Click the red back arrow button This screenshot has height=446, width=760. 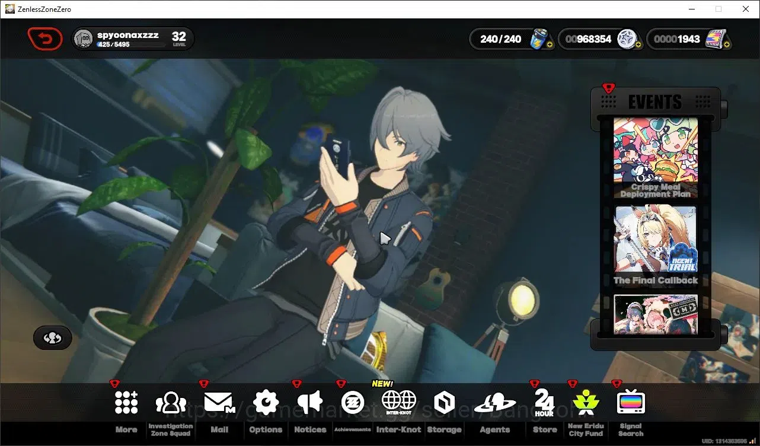45,39
